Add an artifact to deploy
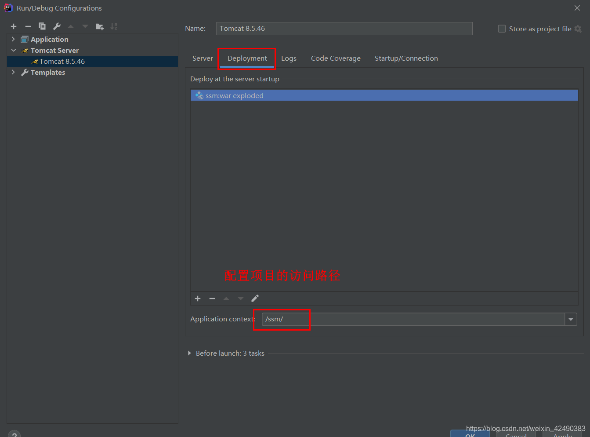The height and width of the screenshot is (437, 590). pyautogui.click(x=198, y=299)
